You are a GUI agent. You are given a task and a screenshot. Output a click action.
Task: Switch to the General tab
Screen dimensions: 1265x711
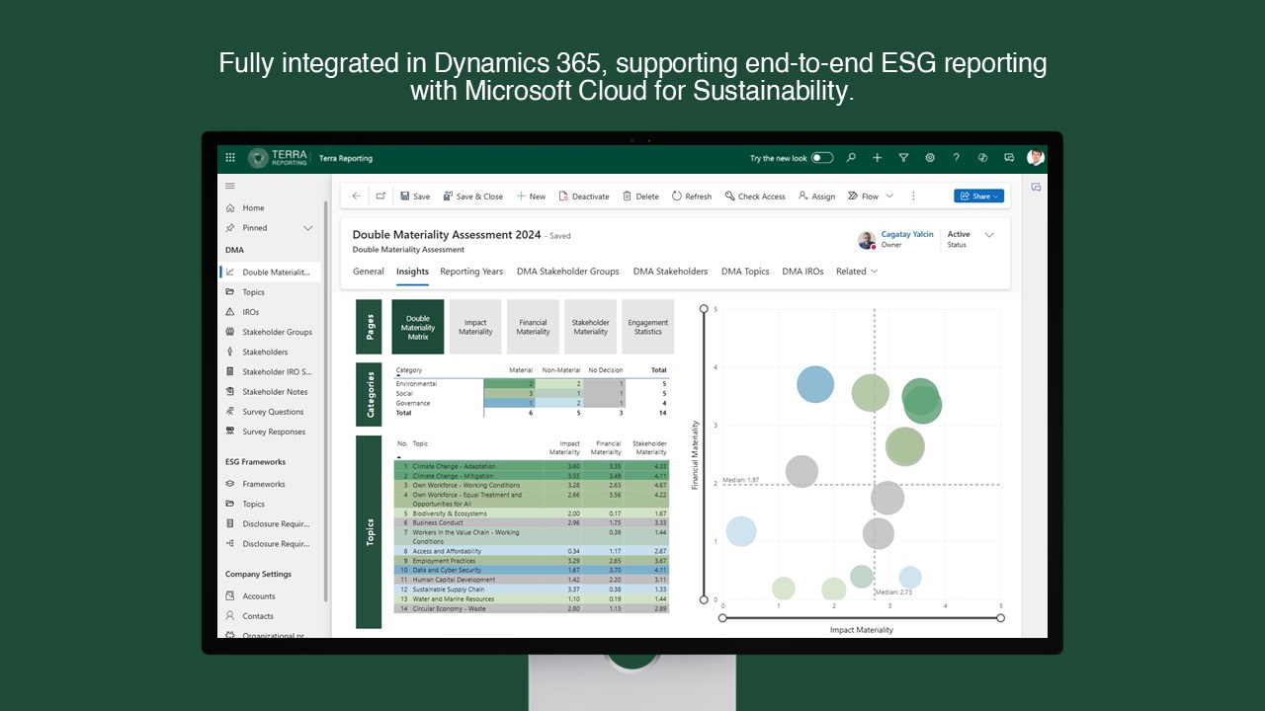pos(369,272)
